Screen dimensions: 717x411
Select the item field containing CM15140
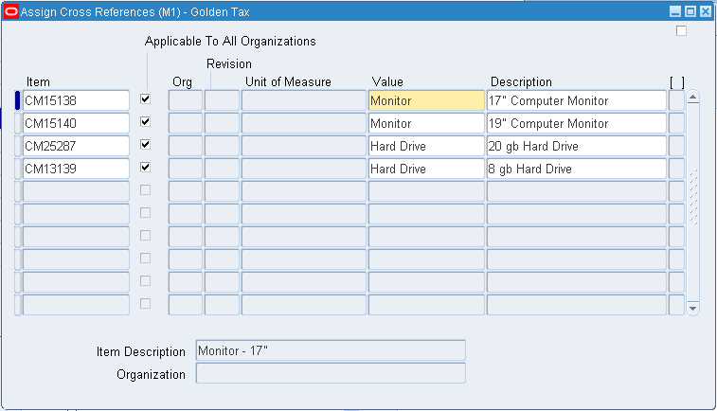(76, 123)
